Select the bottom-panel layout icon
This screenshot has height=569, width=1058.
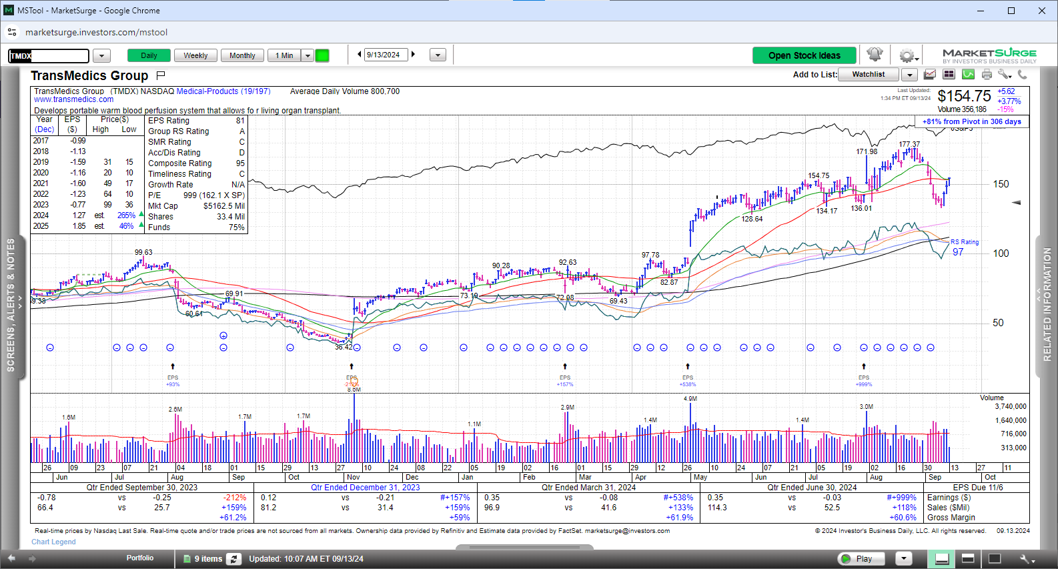(x=943, y=559)
